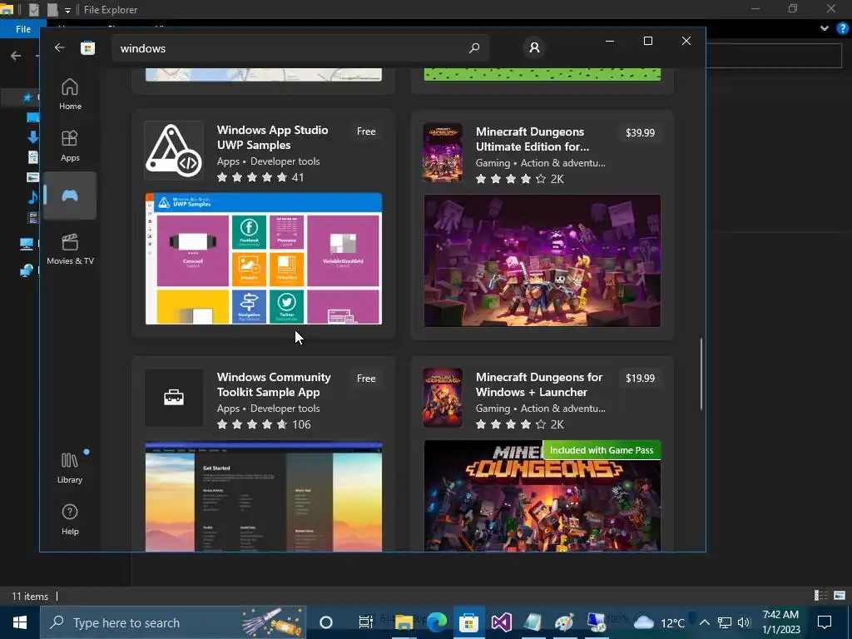
Task: Open Task View on taskbar
Action: [366, 622]
